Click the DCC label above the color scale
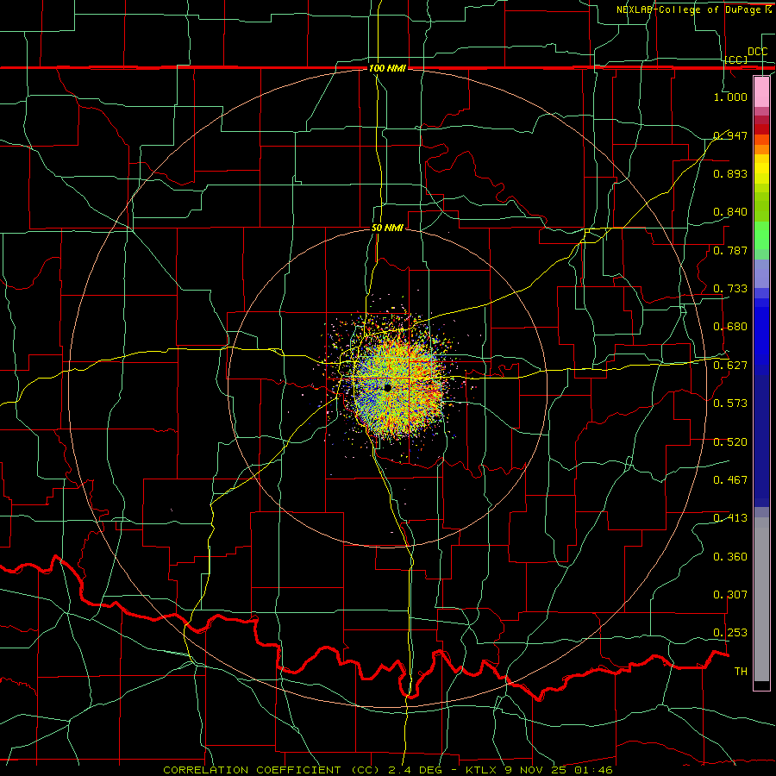The height and width of the screenshot is (776, 776). [x=757, y=52]
